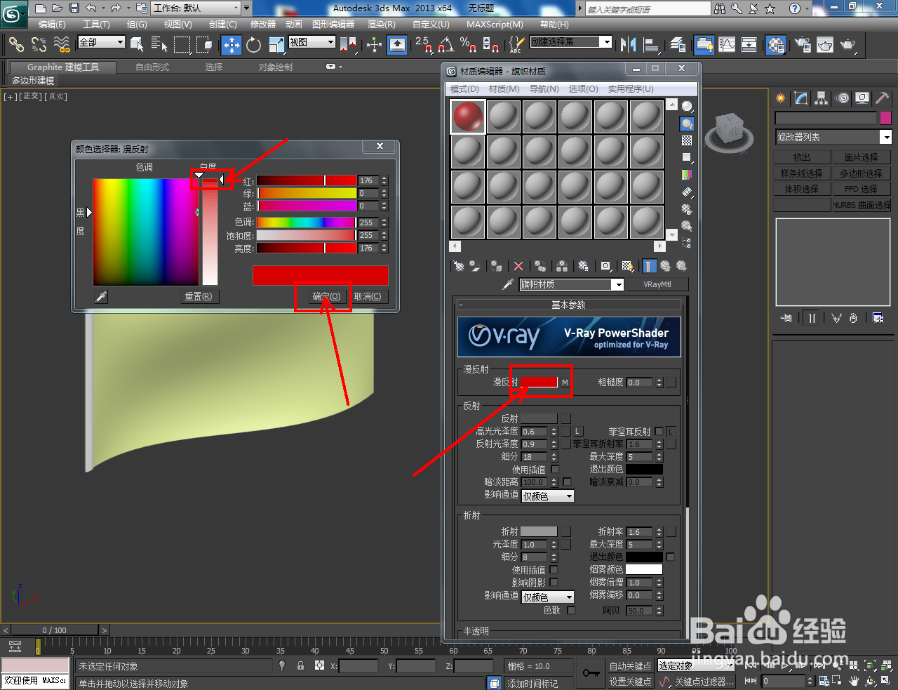This screenshot has height=690, width=898.
Task: Click the Unlink Selection icon
Action: [39, 45]
